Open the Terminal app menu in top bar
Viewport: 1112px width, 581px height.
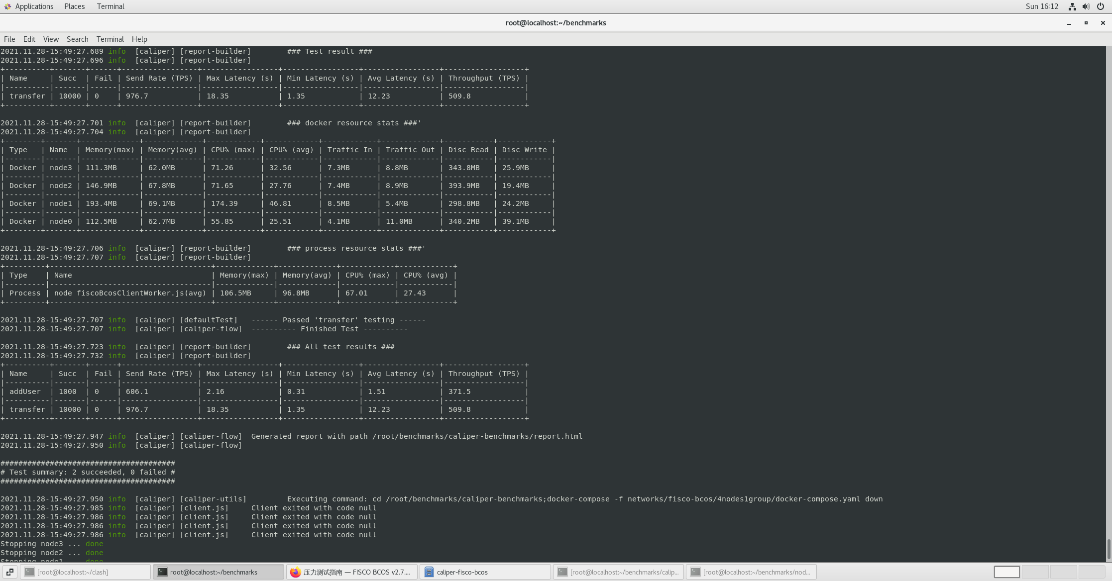(111, 6)
